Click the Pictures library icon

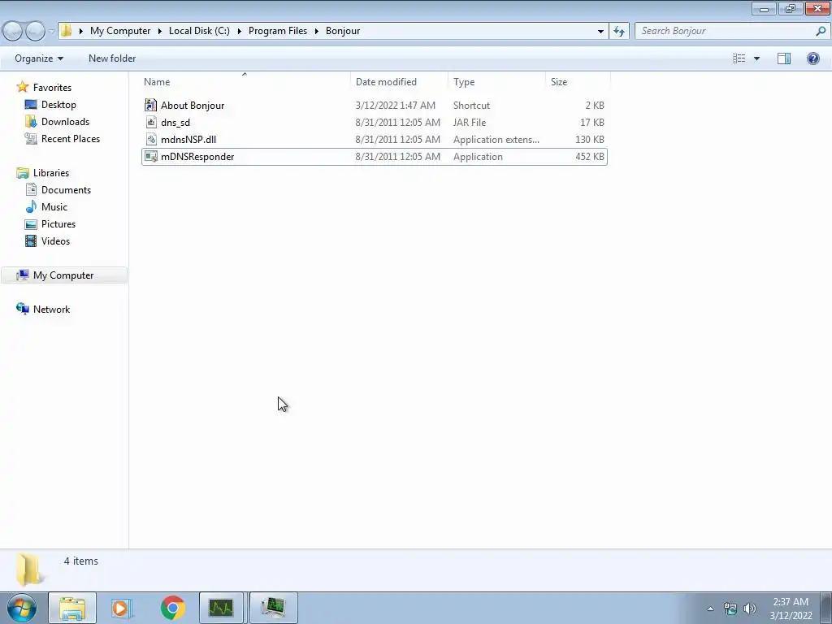pos(31,224)
